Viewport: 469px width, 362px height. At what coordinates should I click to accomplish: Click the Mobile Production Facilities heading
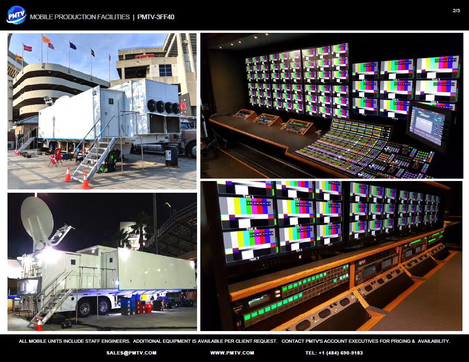[x=80, y=17]
